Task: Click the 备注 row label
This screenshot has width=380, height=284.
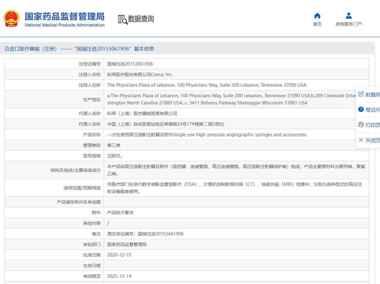Action: point(96,234)
